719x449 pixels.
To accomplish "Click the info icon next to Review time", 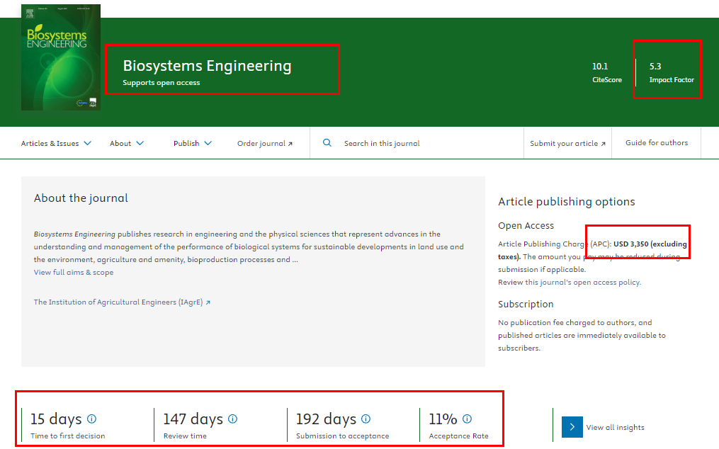I will (x=232, y=417).
